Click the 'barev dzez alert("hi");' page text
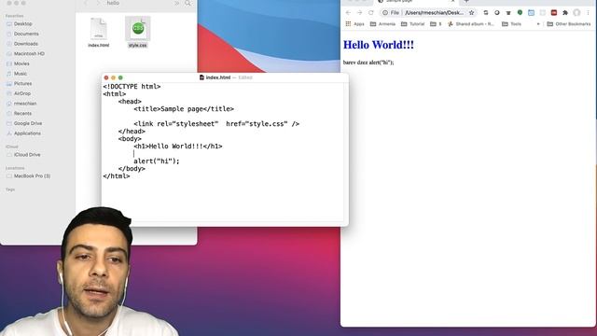Viewport: 597px width, 336px height. (x=368, y=63)
